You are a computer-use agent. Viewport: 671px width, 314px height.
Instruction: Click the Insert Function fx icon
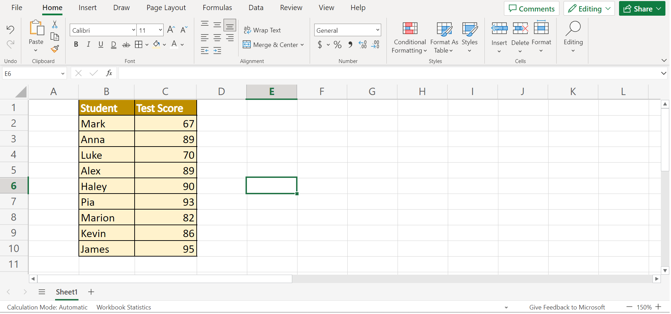(x=109, y=73)
